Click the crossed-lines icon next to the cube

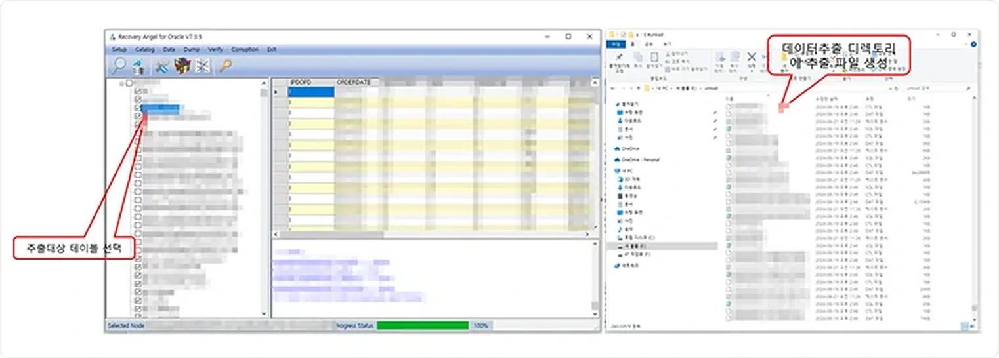click(203, 66)
